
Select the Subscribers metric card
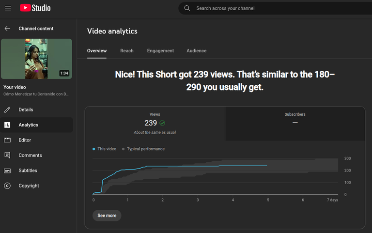click(x=295, y=124)
